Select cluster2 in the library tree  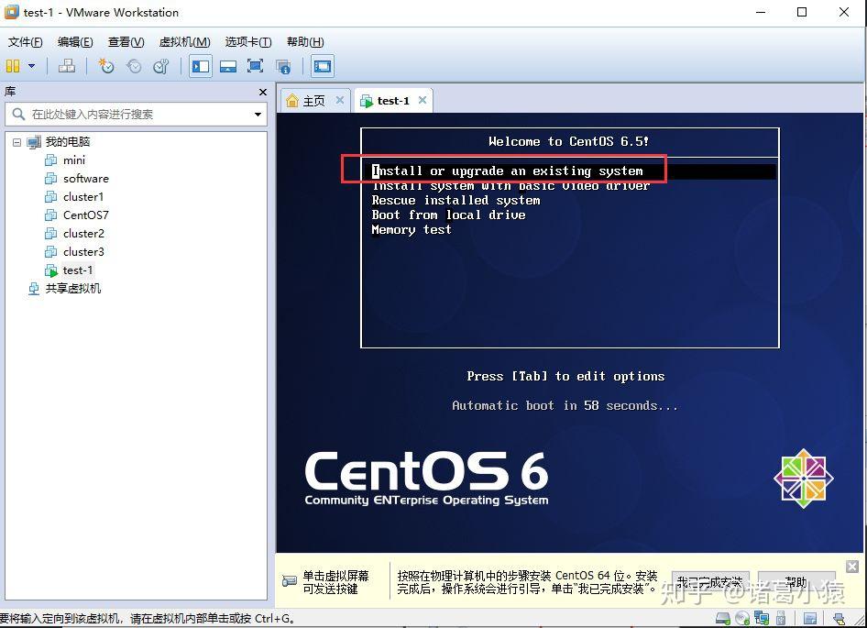click(81, 233)
